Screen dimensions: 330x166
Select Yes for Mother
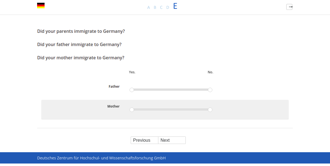132,110
